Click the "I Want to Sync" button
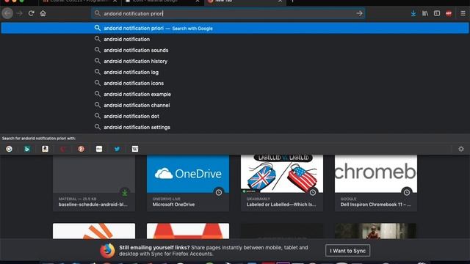 tap(347, 251)
